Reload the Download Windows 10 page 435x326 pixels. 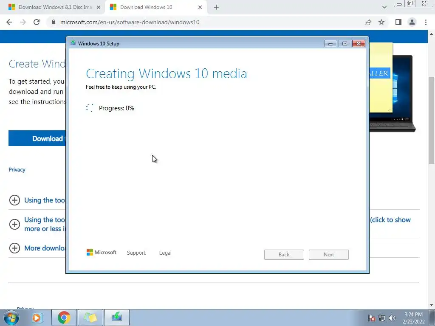point(37,22)
